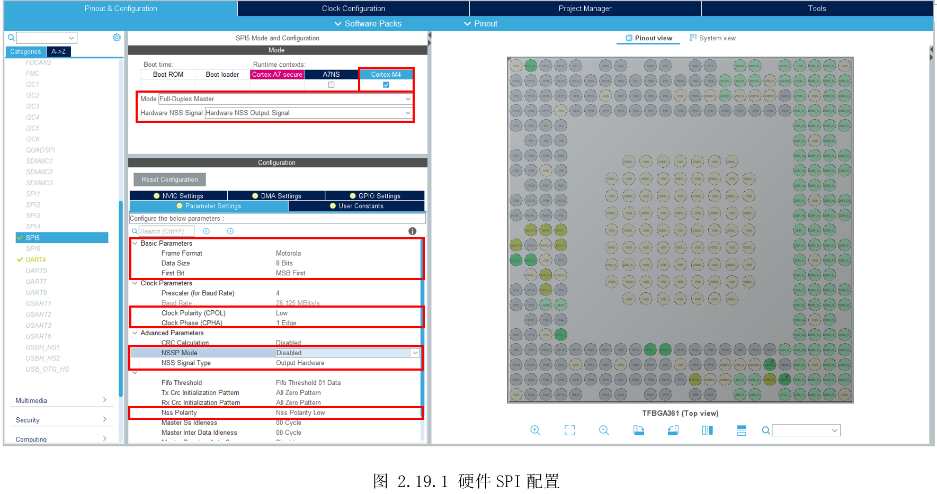Click the parameter info icon
The width and height of the screenshot is (937, 494).
412,231
